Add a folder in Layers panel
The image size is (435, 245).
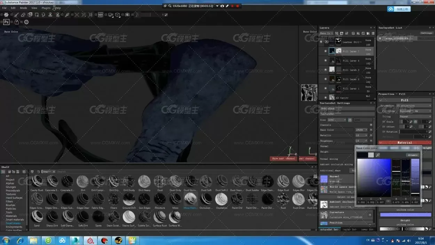368,33
